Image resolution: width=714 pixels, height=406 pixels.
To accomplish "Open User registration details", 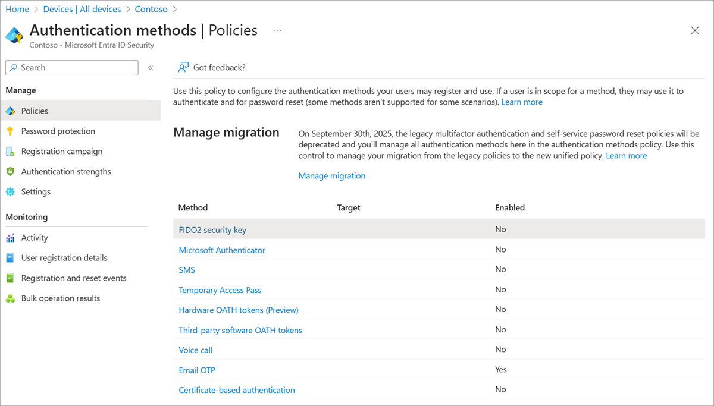I will (x=64, y=257).
